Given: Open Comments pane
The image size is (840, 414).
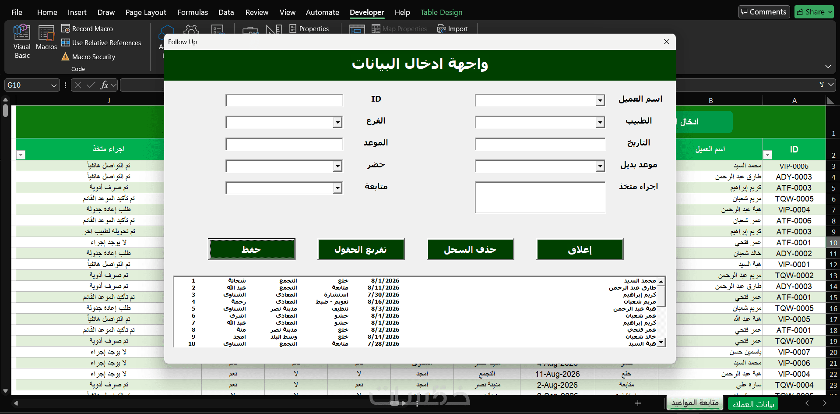Looking at the screenshot, I should coord(764,12).
